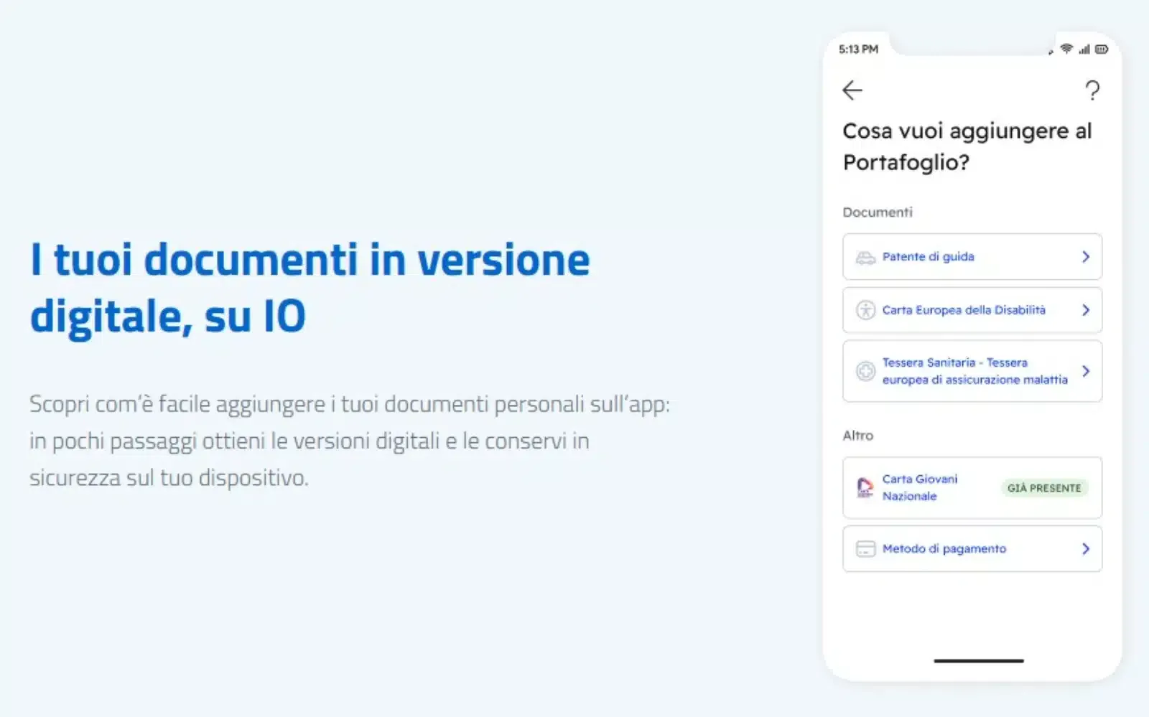Click the cellular signal icon in the status bar
This screenshot has width=1149, height=717.
[1084, 49]
